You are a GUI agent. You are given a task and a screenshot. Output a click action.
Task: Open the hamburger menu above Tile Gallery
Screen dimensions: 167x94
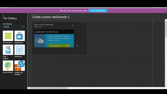coord(3,15)
